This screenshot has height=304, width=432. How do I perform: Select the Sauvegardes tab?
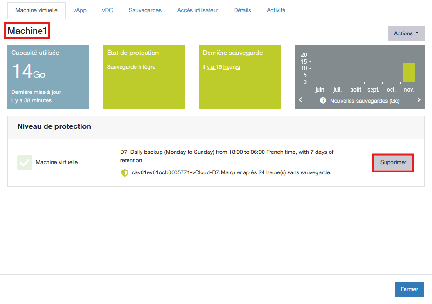point(145,10)
